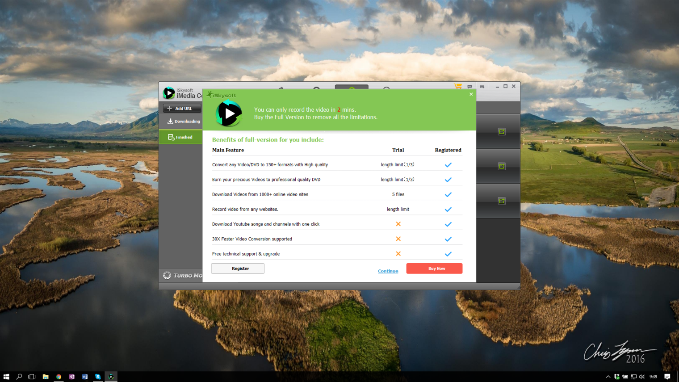
Task: Open Skype from the taskbar
Action: (98, 377)
